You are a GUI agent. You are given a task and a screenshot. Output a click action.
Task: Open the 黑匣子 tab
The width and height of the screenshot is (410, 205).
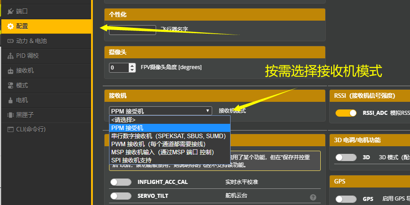click(x=46, y=115)
